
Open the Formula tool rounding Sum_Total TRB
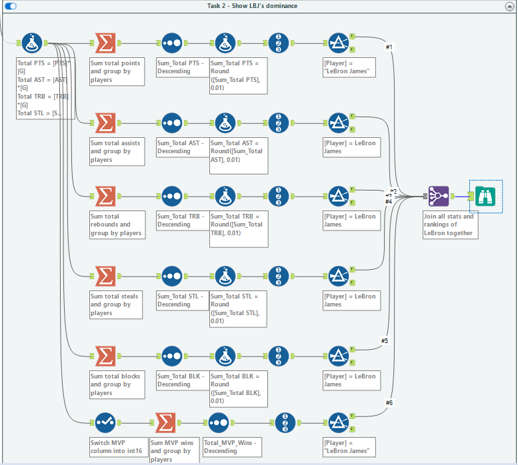click(225, 196)
